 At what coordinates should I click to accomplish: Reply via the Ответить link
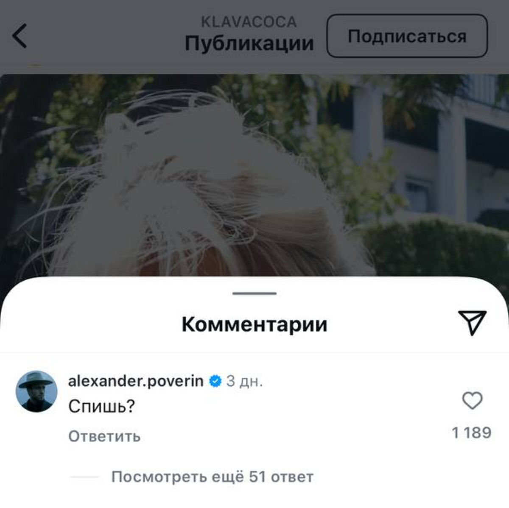pyautogui.click(x=104, y=436)
